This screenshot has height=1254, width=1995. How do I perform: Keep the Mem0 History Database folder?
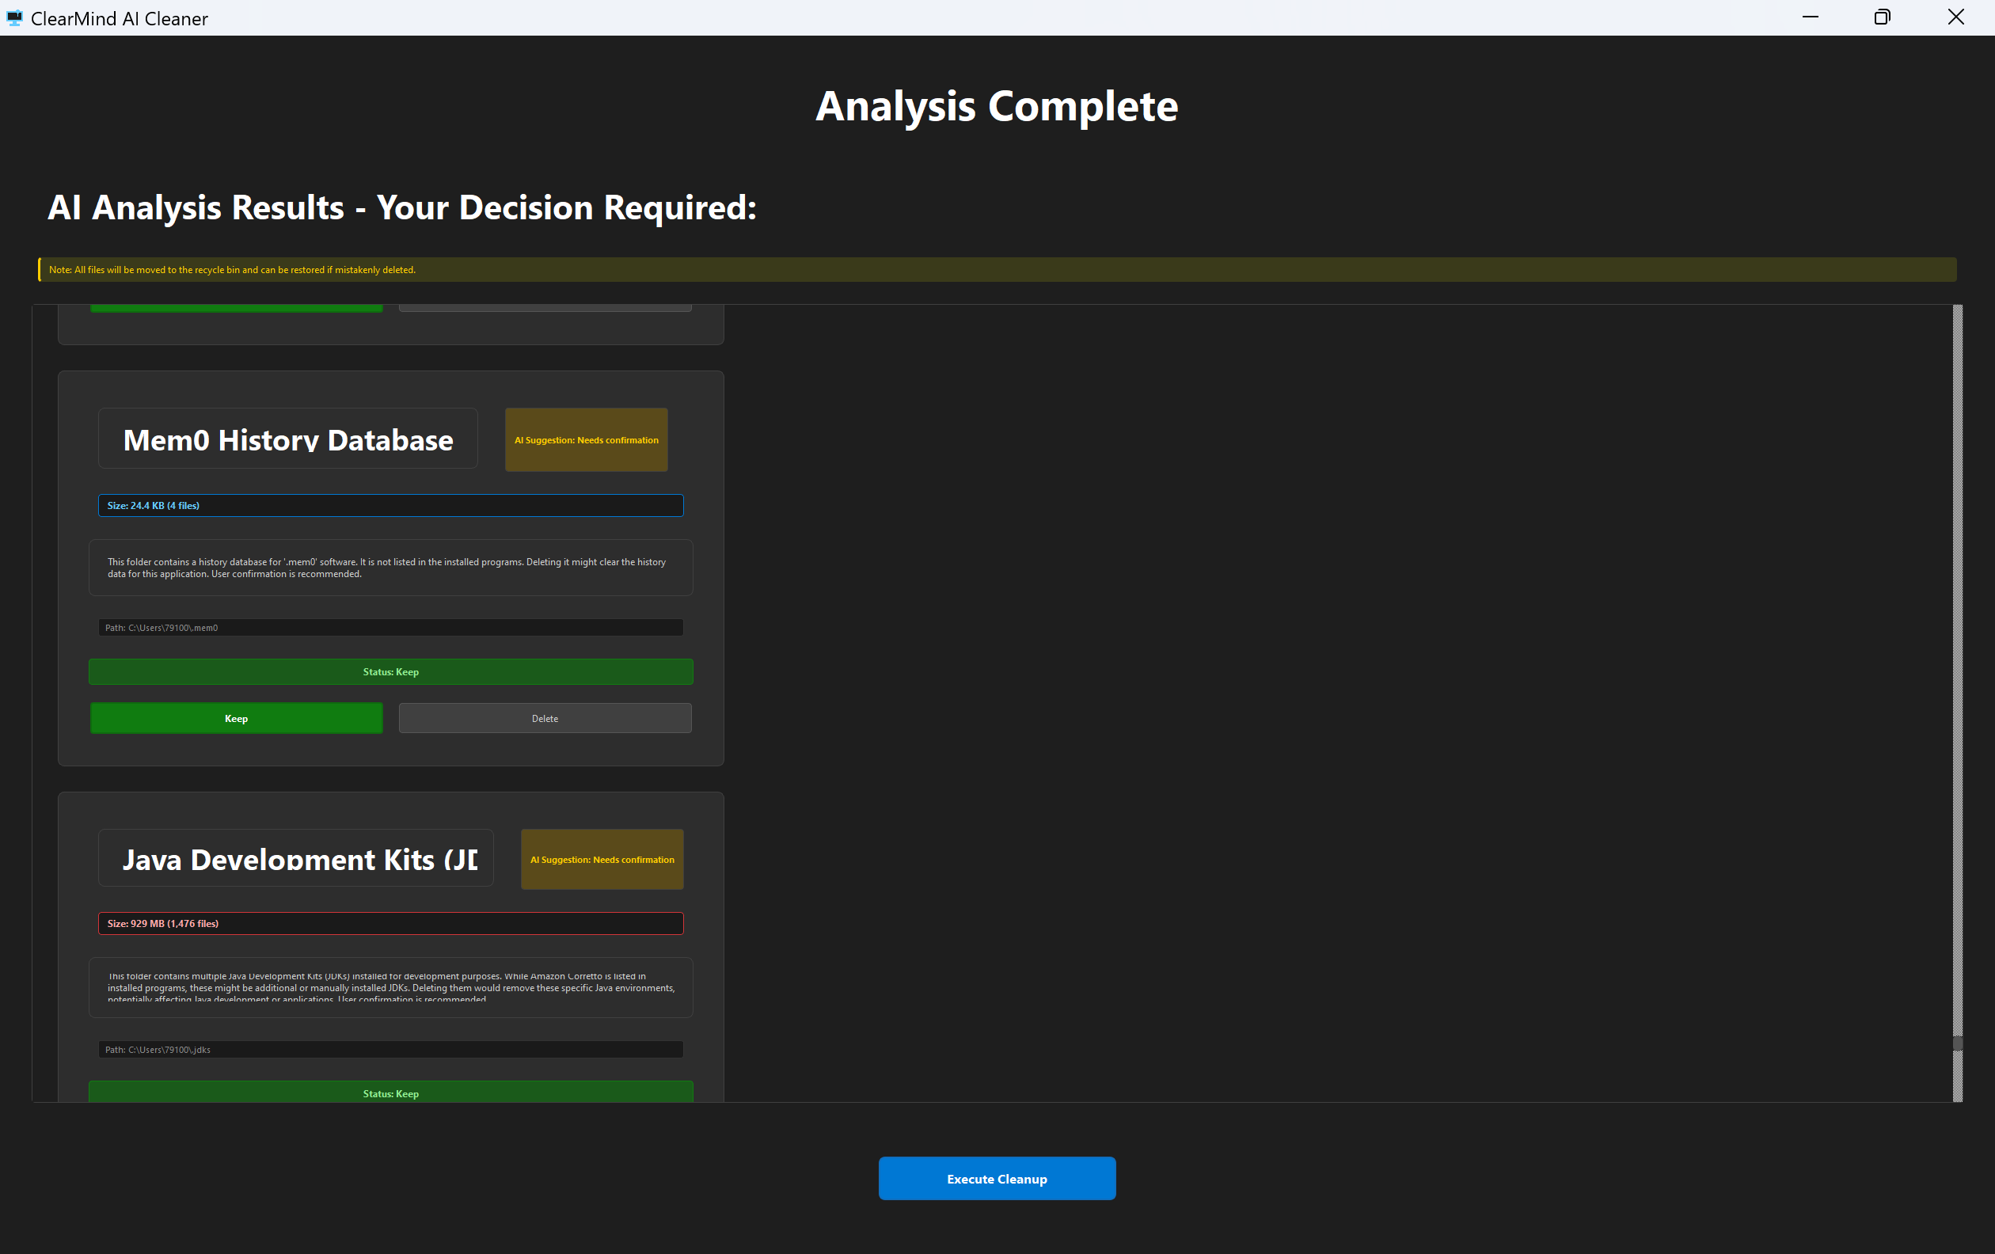point(236,718)
